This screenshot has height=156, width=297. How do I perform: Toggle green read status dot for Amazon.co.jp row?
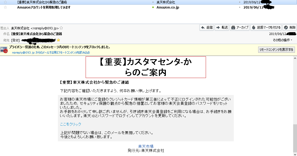153,7
